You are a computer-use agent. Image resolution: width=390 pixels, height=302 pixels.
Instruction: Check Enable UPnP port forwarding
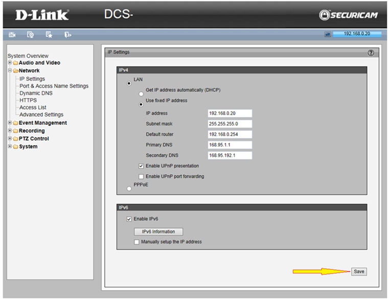click(141, 177)
